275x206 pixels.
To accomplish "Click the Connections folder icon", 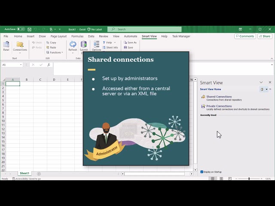I will pyautogui.click(x=20, y=45).
